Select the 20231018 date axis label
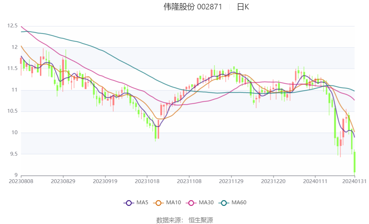This screenshot has height=224, width=369. (147, 181)
